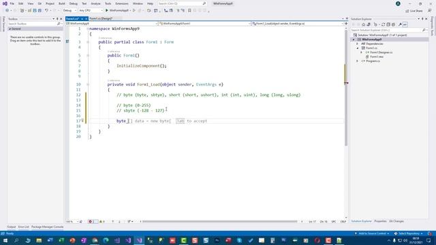Collapse the WinFormsApp9 project node

click(x=354, y=39)
